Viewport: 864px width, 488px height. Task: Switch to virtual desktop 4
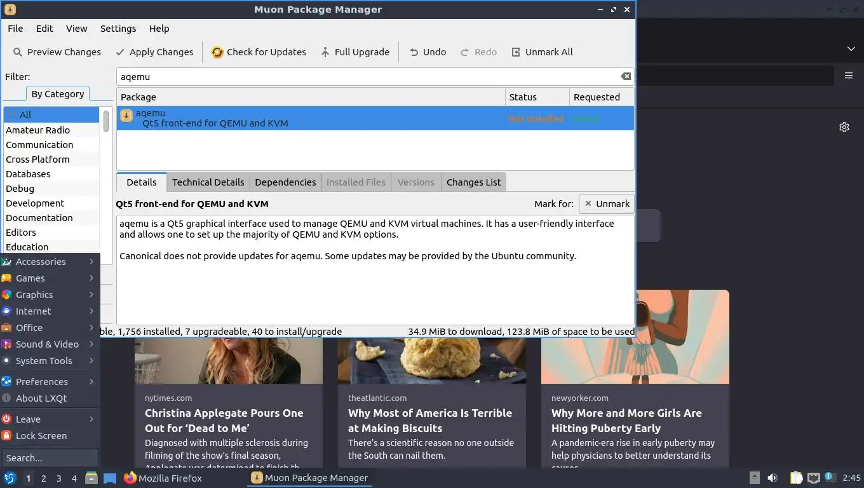(x=74, y=478)
